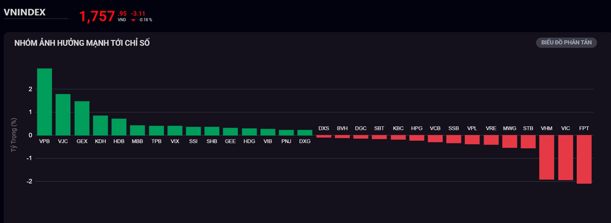Viewport: 611px width, 223px height.
Task: Click the GEX ticker label
Action: 82,141
